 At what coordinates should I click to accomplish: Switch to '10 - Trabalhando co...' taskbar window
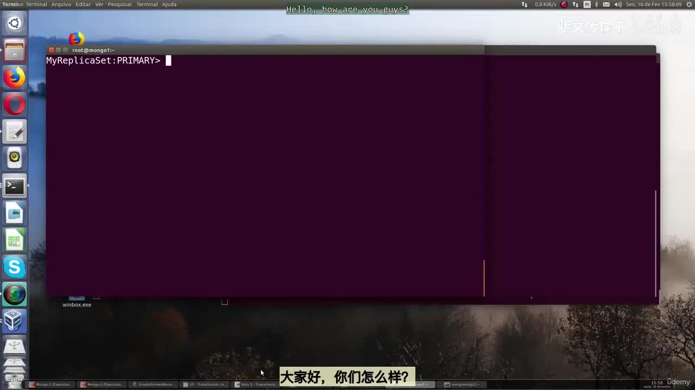coord(205,385)
